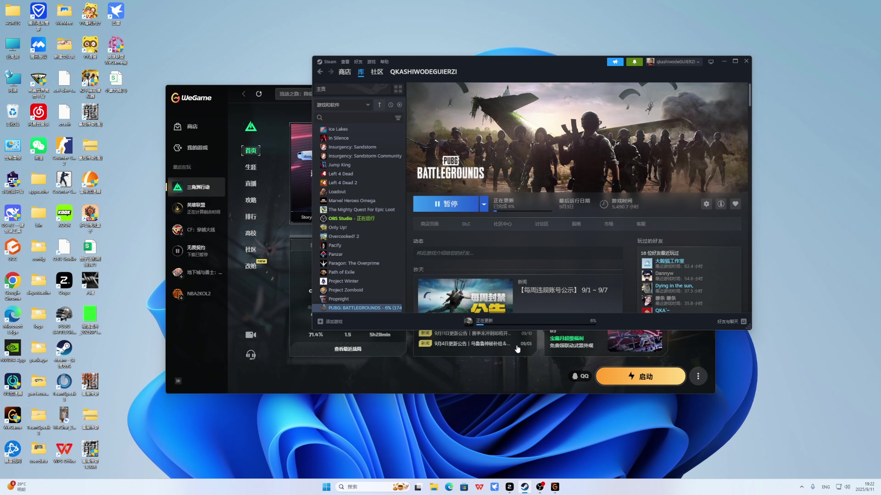This screenshot has height=495, width=881.
Task: Click 添加游戏 add game button
Action: point(330,322)
